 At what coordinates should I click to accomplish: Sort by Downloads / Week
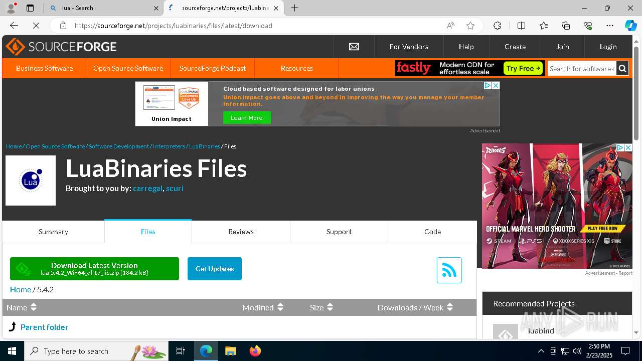click(415, 307)
